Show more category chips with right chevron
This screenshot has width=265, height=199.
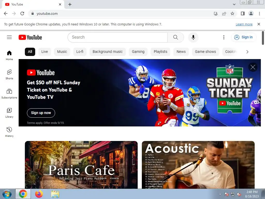tap(247, 52)
